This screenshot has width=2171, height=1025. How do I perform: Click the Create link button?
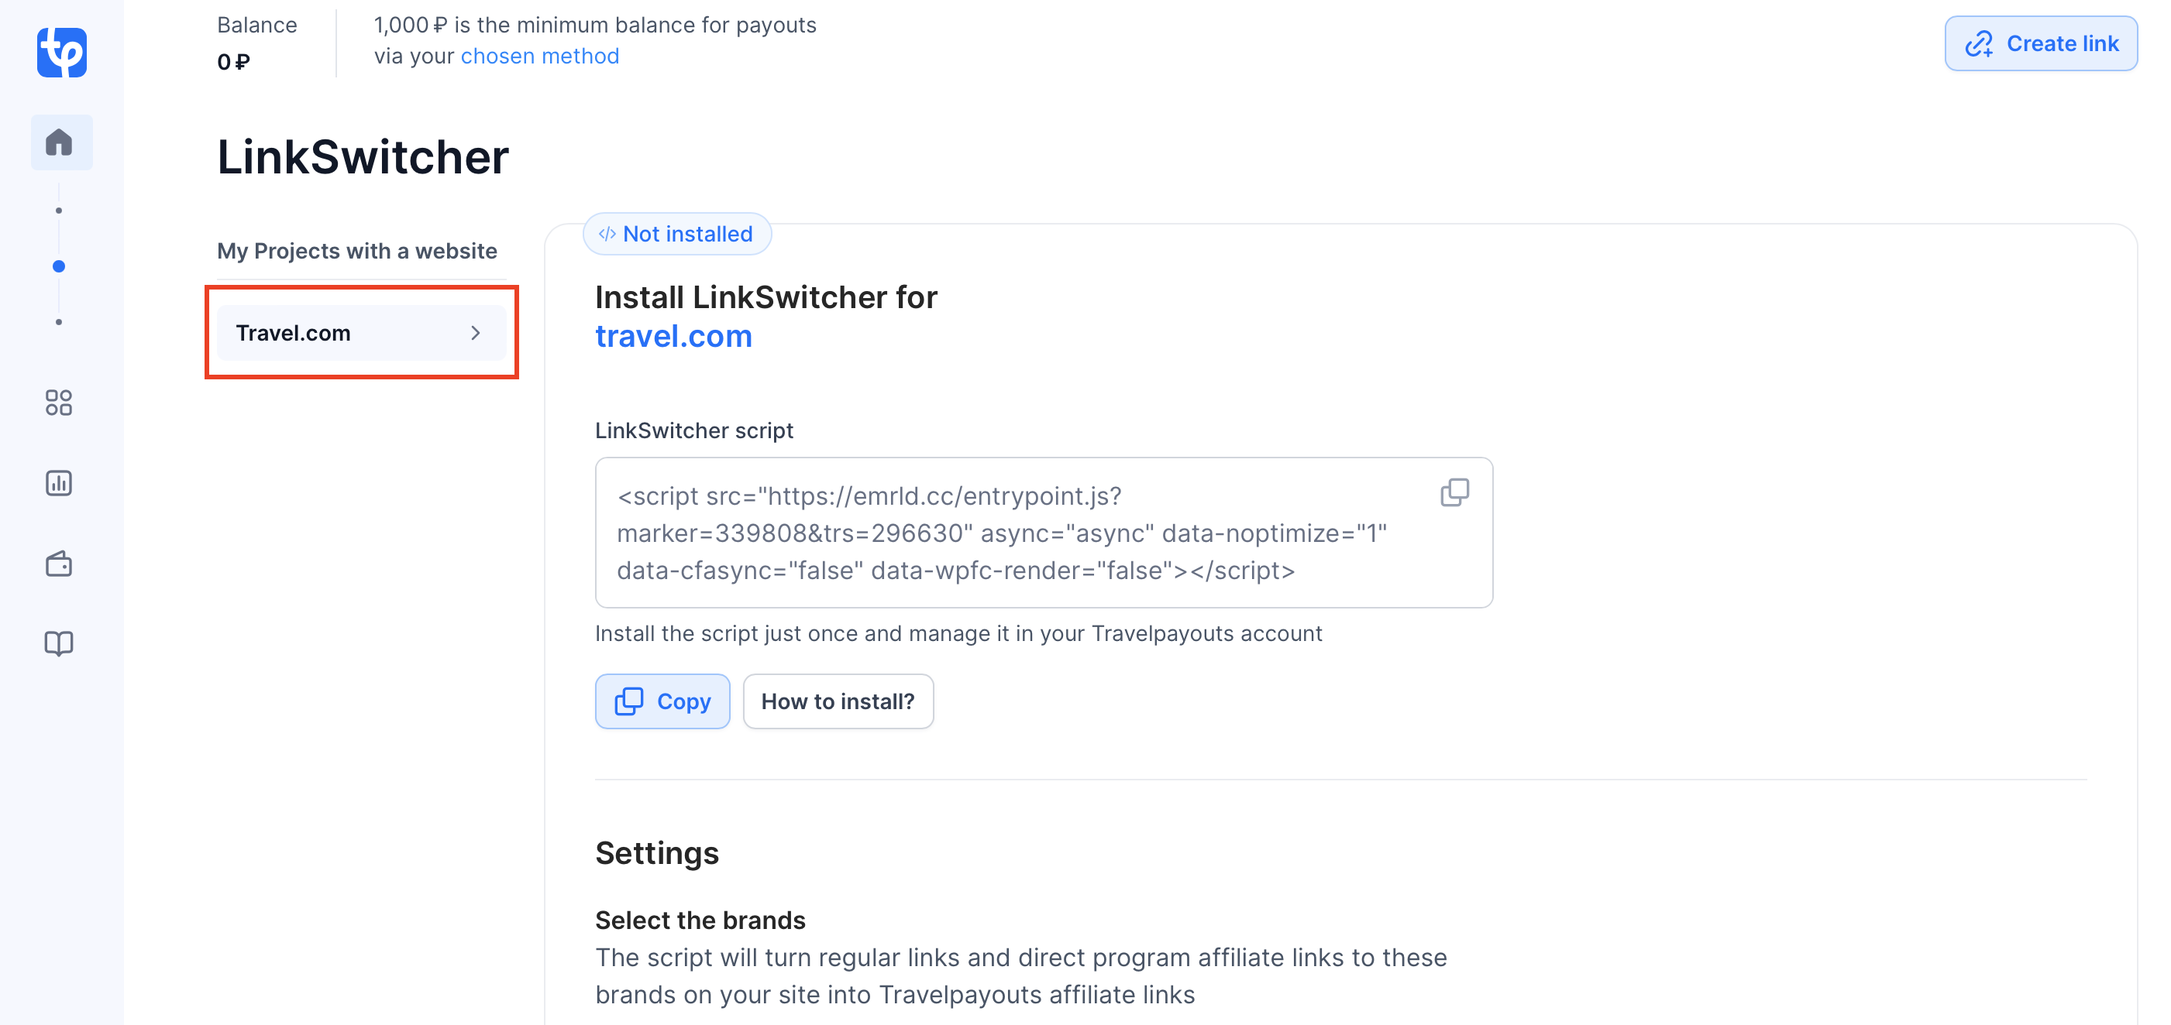pos(2040,43)
